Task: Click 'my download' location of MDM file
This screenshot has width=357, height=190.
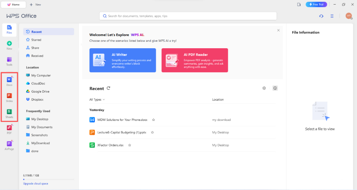Action: [x=221, y=120]
